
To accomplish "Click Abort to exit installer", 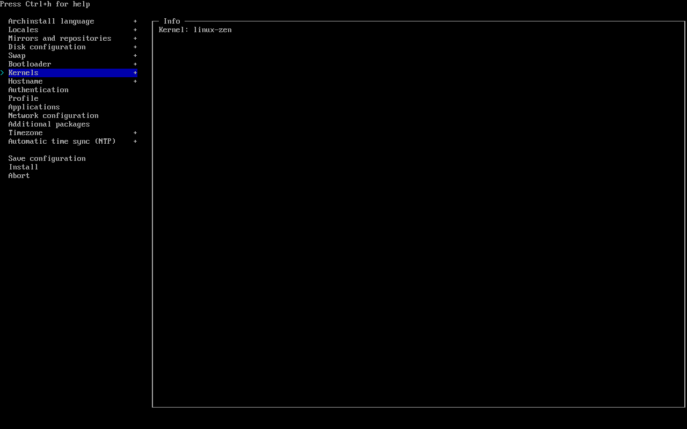I will pyautogui.click(x=19, y=176).
